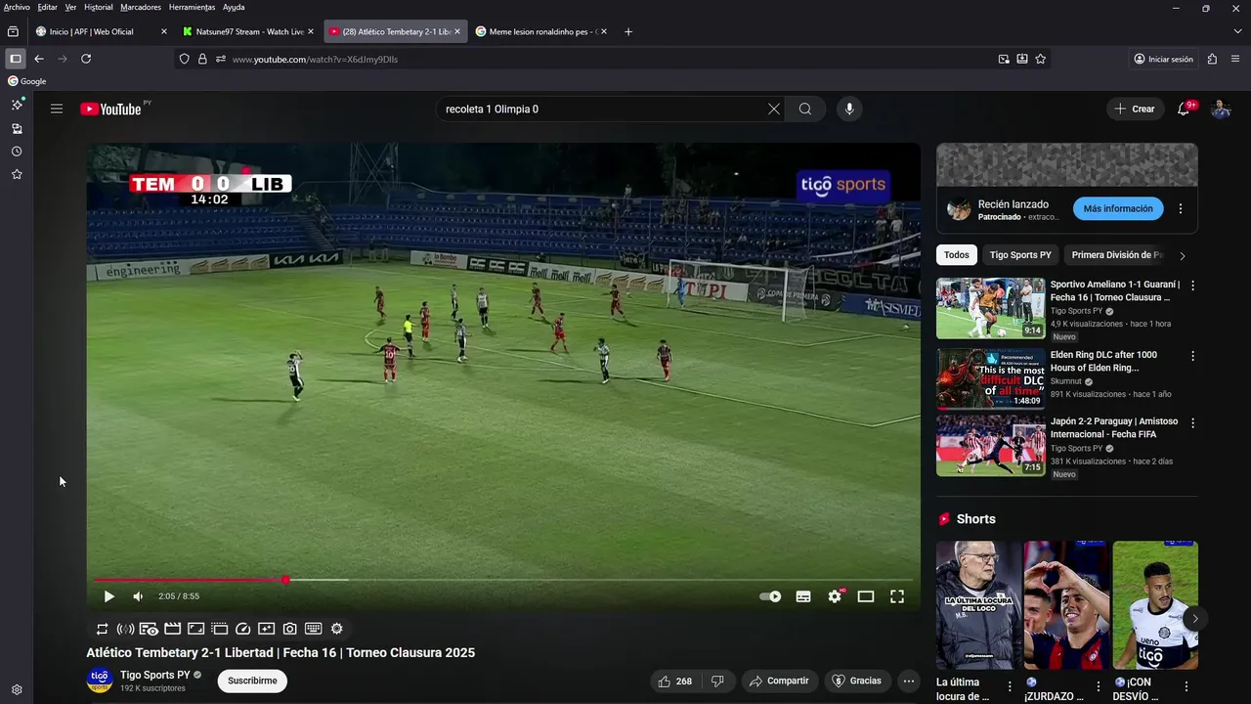Show next Shorts with the arrow
The height and width of the screenshot is (704, 1251).
pyautogui.click(x=1195, y=618)
